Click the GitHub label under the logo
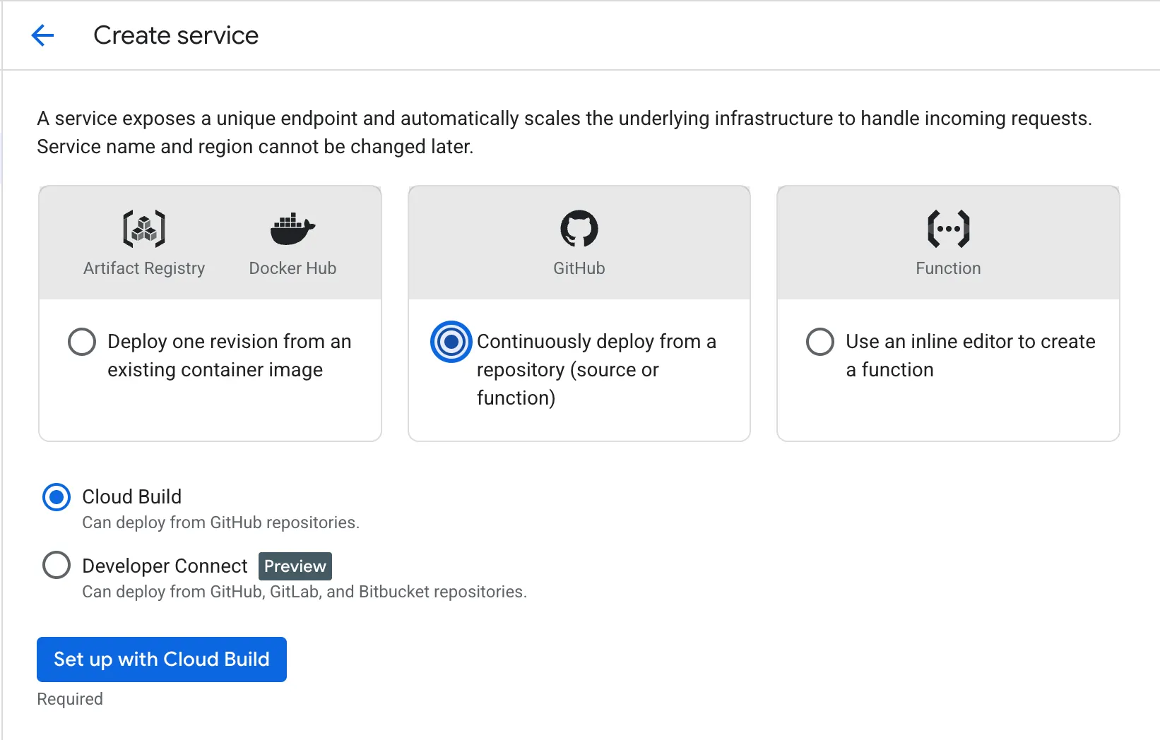Viewport: 1160px width, 740px height. click(x=579, y=268)
